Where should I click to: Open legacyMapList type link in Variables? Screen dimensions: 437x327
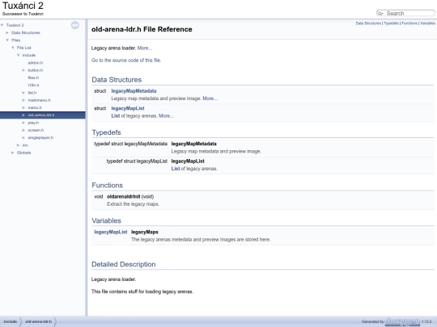(x=111, y=232)
